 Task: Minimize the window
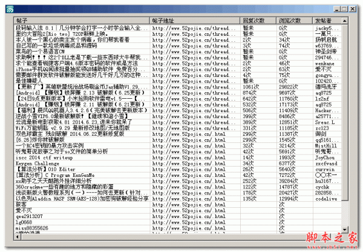(x=337, y=9)
